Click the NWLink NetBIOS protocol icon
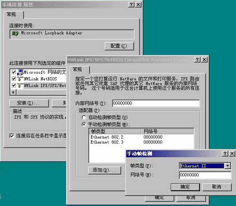236x206 pixels. point(20,78)
